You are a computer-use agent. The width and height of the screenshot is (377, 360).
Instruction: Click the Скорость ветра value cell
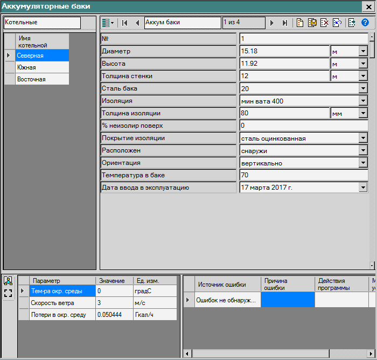pos(114,303)
